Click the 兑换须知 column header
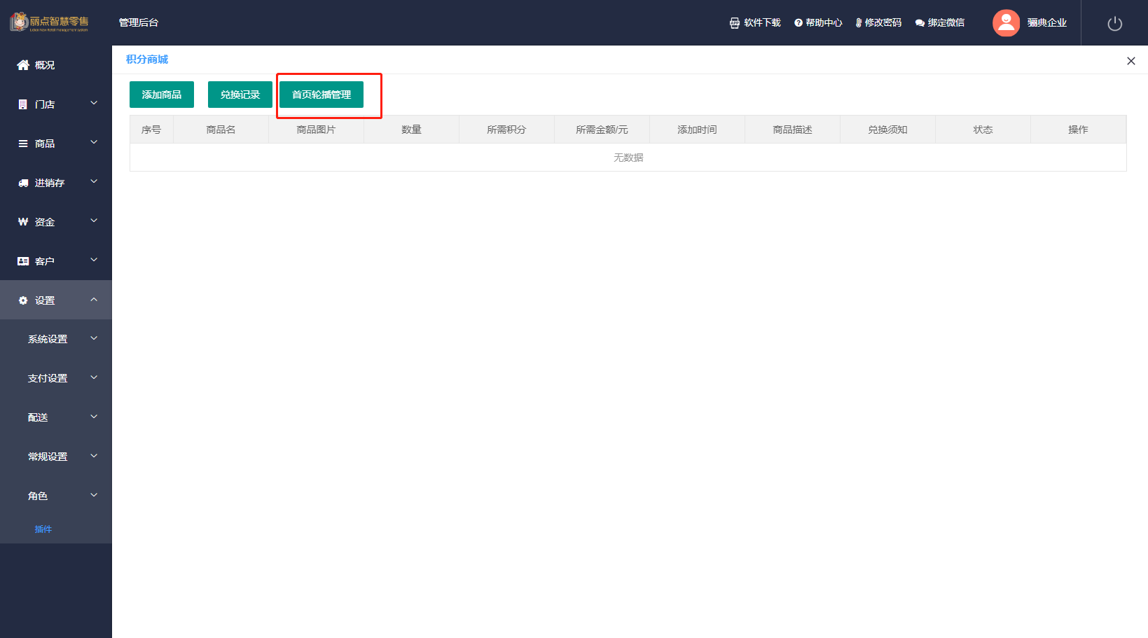 pos(887,130)
